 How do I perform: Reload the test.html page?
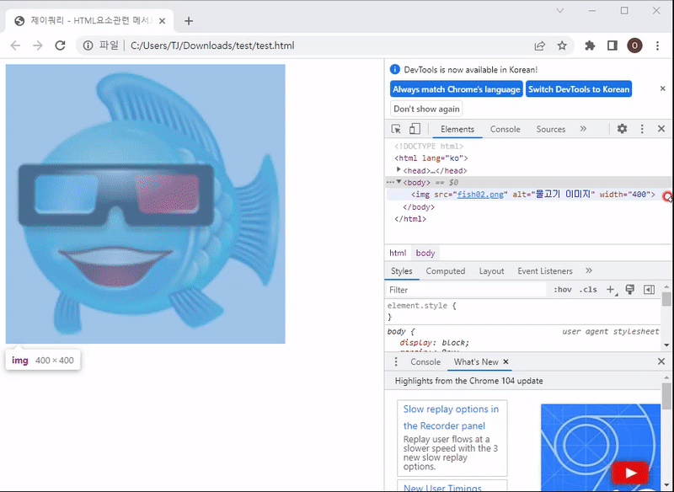(x=60, y=45)
